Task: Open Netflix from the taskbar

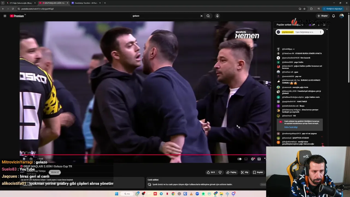Action: 167,194
